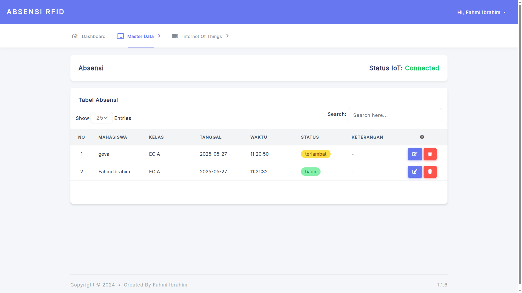
Task: Click the Master Data monitor icon
Action: point(120,36)
